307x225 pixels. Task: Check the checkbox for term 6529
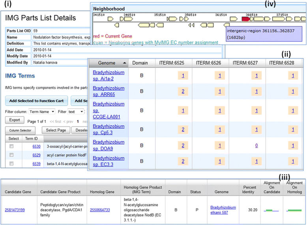11,155
